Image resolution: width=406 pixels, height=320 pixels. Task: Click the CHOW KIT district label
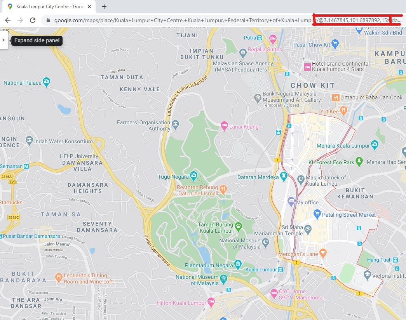pyautogui.click(x=312, y=85)
